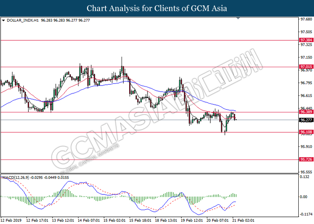Viewport: 314px width, 224px height.
Task: Click the 12 Feb 17:01 time label
Action: coord(37,220)
